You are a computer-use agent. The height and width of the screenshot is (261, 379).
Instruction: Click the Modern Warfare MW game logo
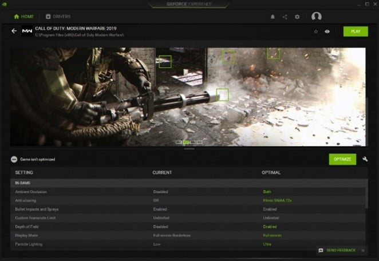click(27, 31)
